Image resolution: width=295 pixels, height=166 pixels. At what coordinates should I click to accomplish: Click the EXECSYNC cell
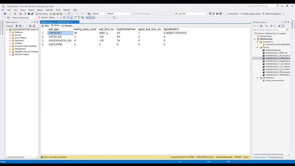point(60,45)
